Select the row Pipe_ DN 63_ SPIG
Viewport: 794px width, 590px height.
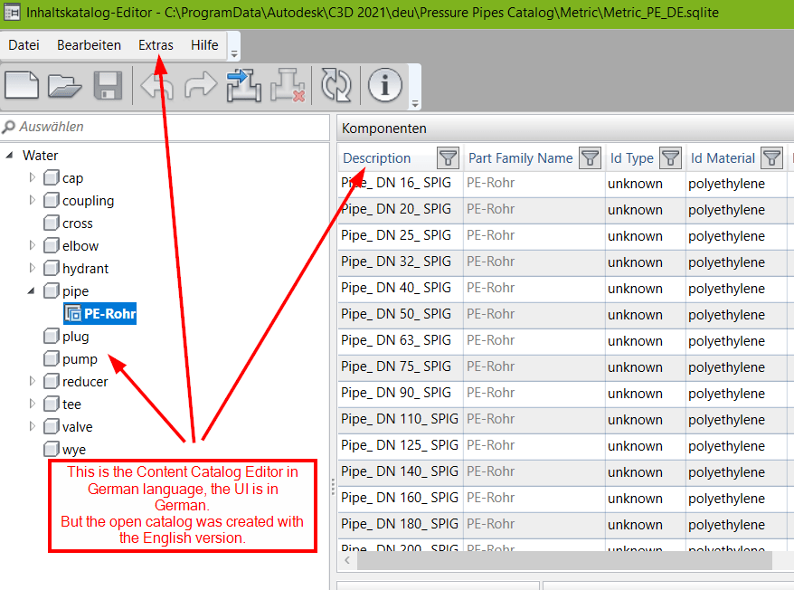[x=565, y=340]
